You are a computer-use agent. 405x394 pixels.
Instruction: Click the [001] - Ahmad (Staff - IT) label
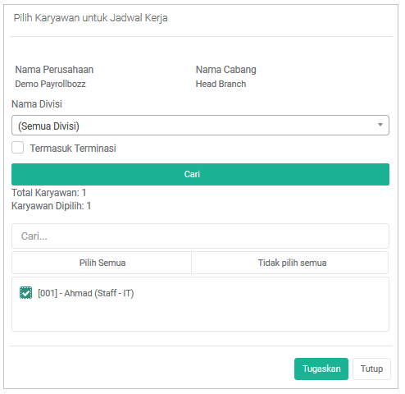[86, 293]
